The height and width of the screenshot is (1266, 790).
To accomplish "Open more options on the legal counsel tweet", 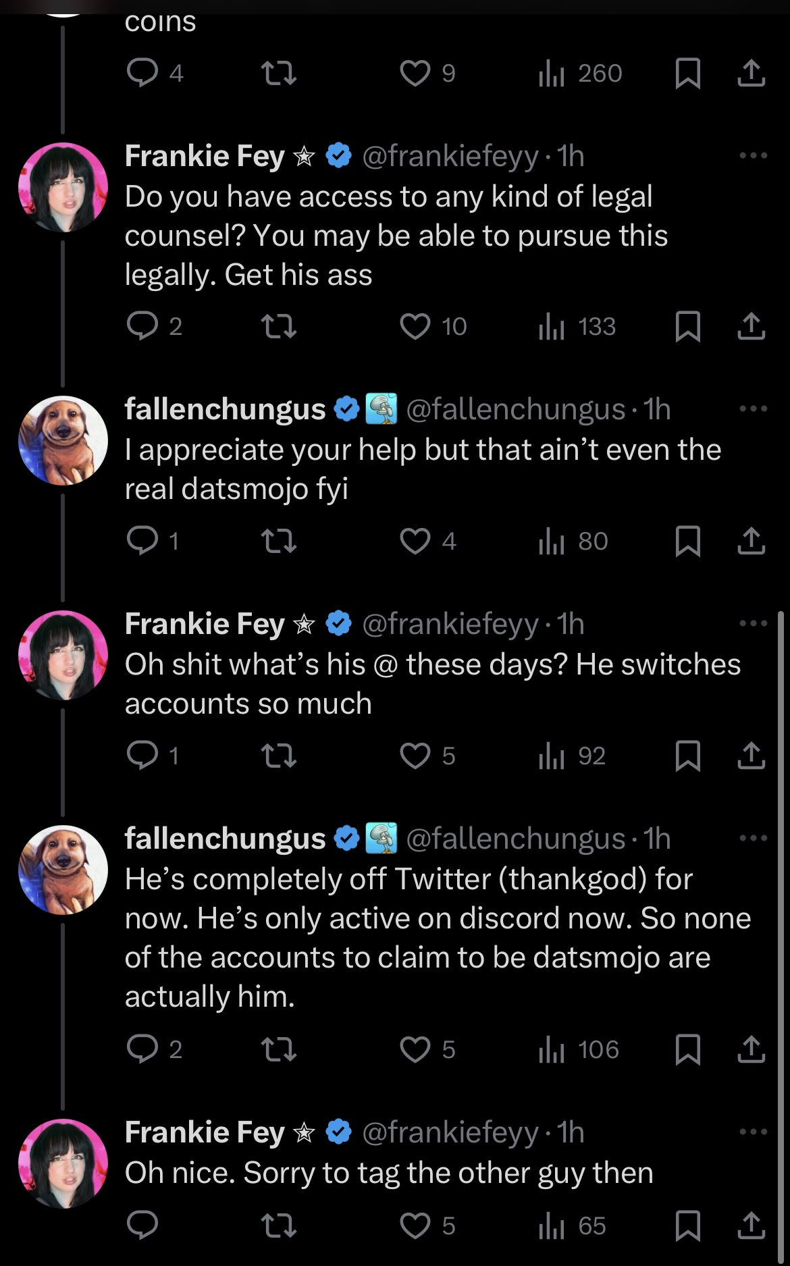I will [x=753, y=156].
